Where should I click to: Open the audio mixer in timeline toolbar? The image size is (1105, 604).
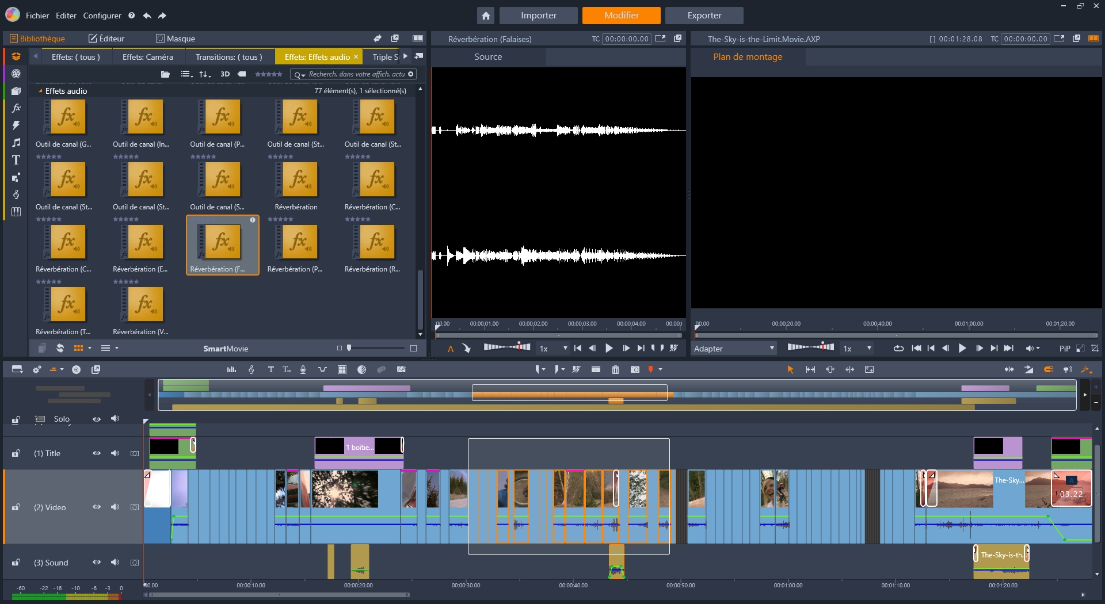point(231,370)
